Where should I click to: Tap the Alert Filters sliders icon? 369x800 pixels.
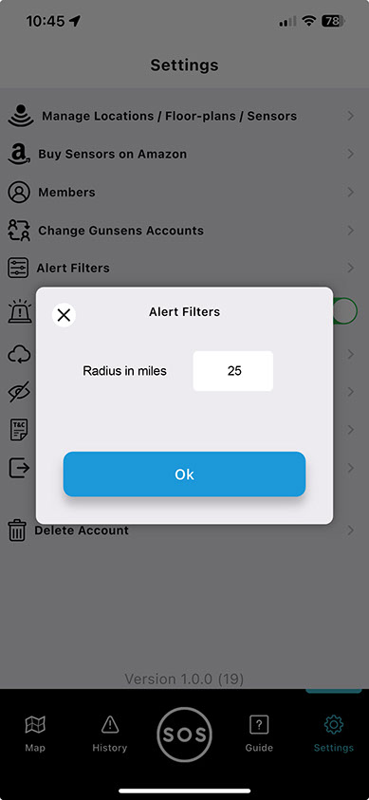coord(18,268)
